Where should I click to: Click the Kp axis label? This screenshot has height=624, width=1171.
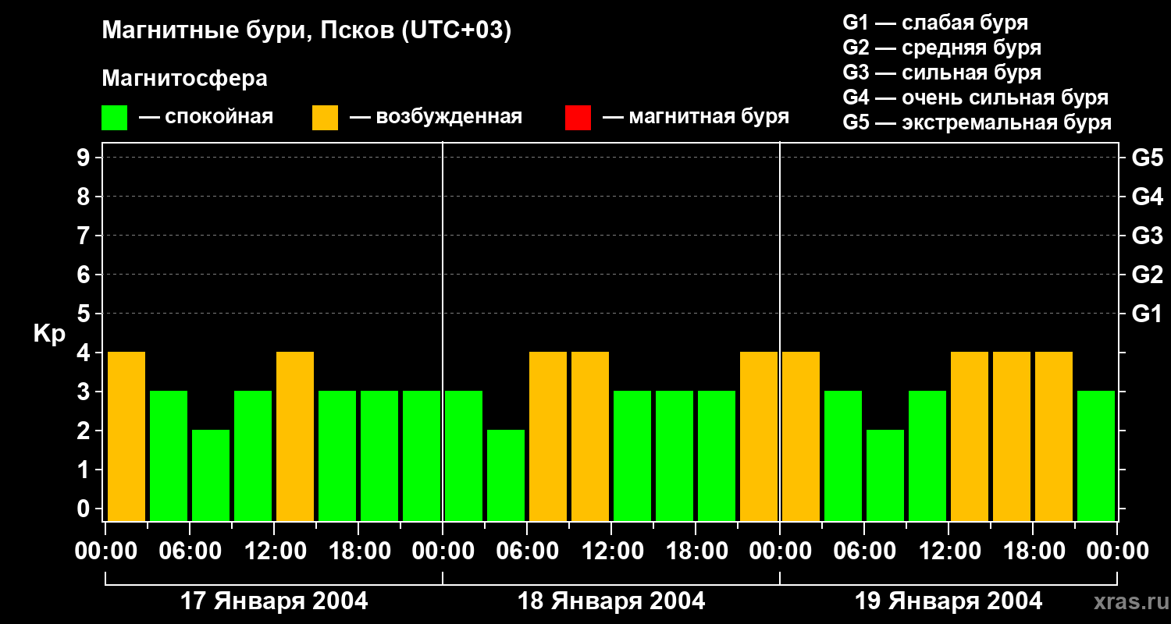49,333
